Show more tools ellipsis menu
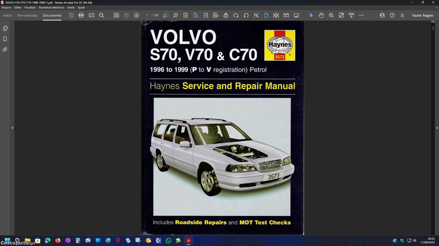The height and width of the screenshot is (246, 439). (361, 15)
